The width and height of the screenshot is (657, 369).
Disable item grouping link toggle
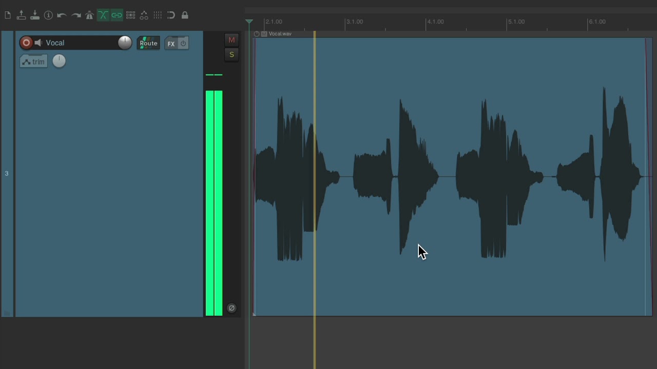click(117, 15)
